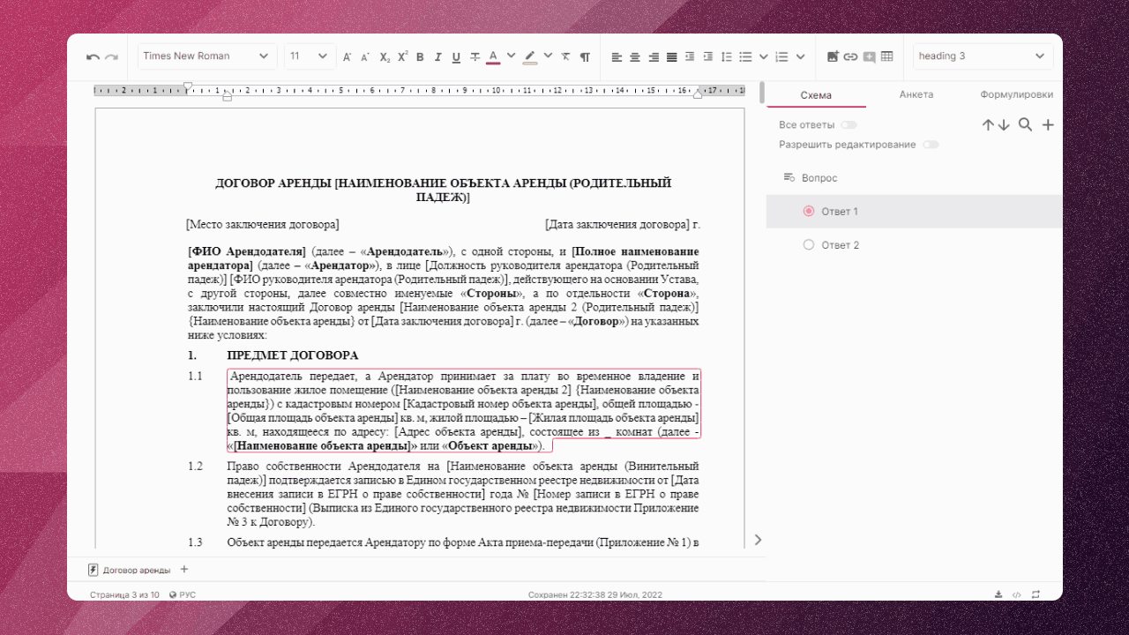Move schema item down
Image resolution: width=1129 pixels, height=635 pixels.
(1004, 125)
